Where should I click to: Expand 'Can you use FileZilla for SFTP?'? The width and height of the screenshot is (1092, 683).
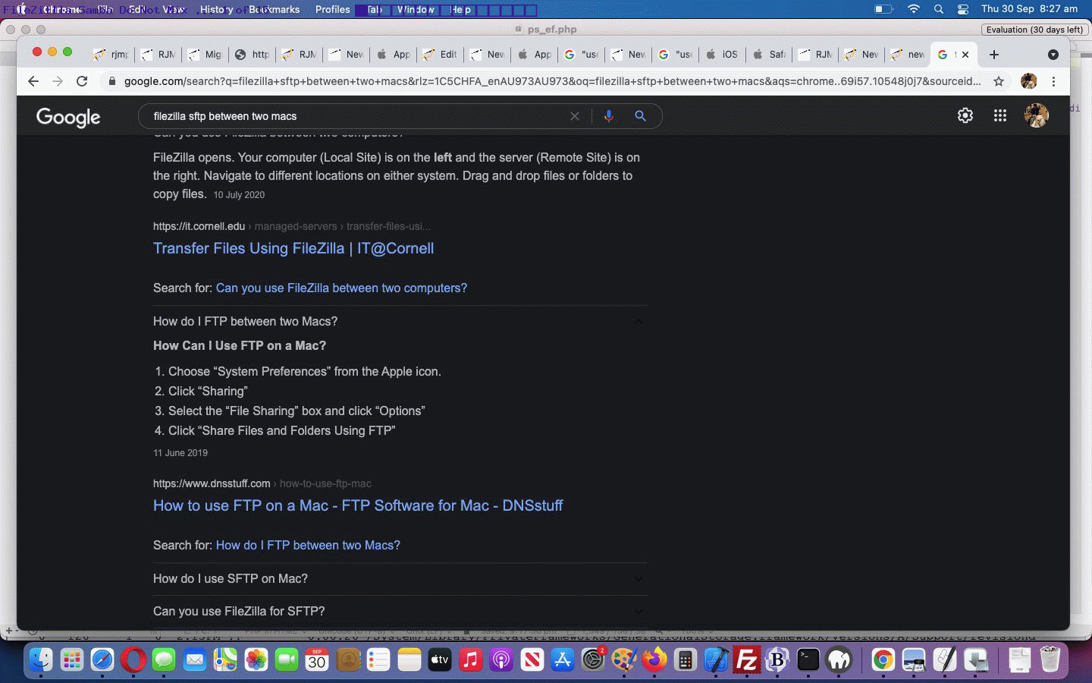pos(400,612)
